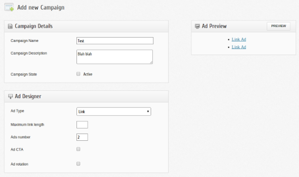Click the 'Campaign Name' label
This screenshot has height=177, width=299.
pos(24,41)
